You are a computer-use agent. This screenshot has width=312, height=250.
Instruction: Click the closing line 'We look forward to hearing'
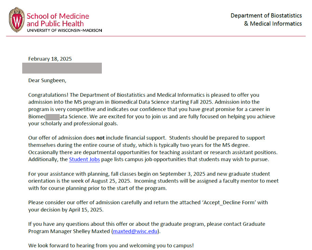click(x=111, y=246)
